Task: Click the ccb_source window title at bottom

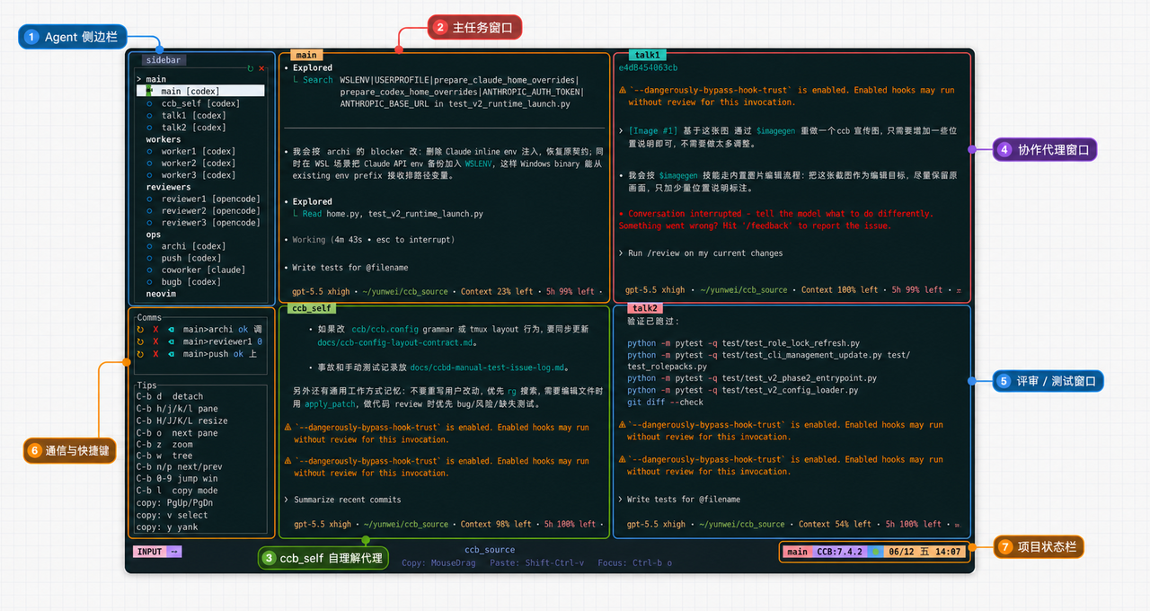Action: (x=490, y=550)
